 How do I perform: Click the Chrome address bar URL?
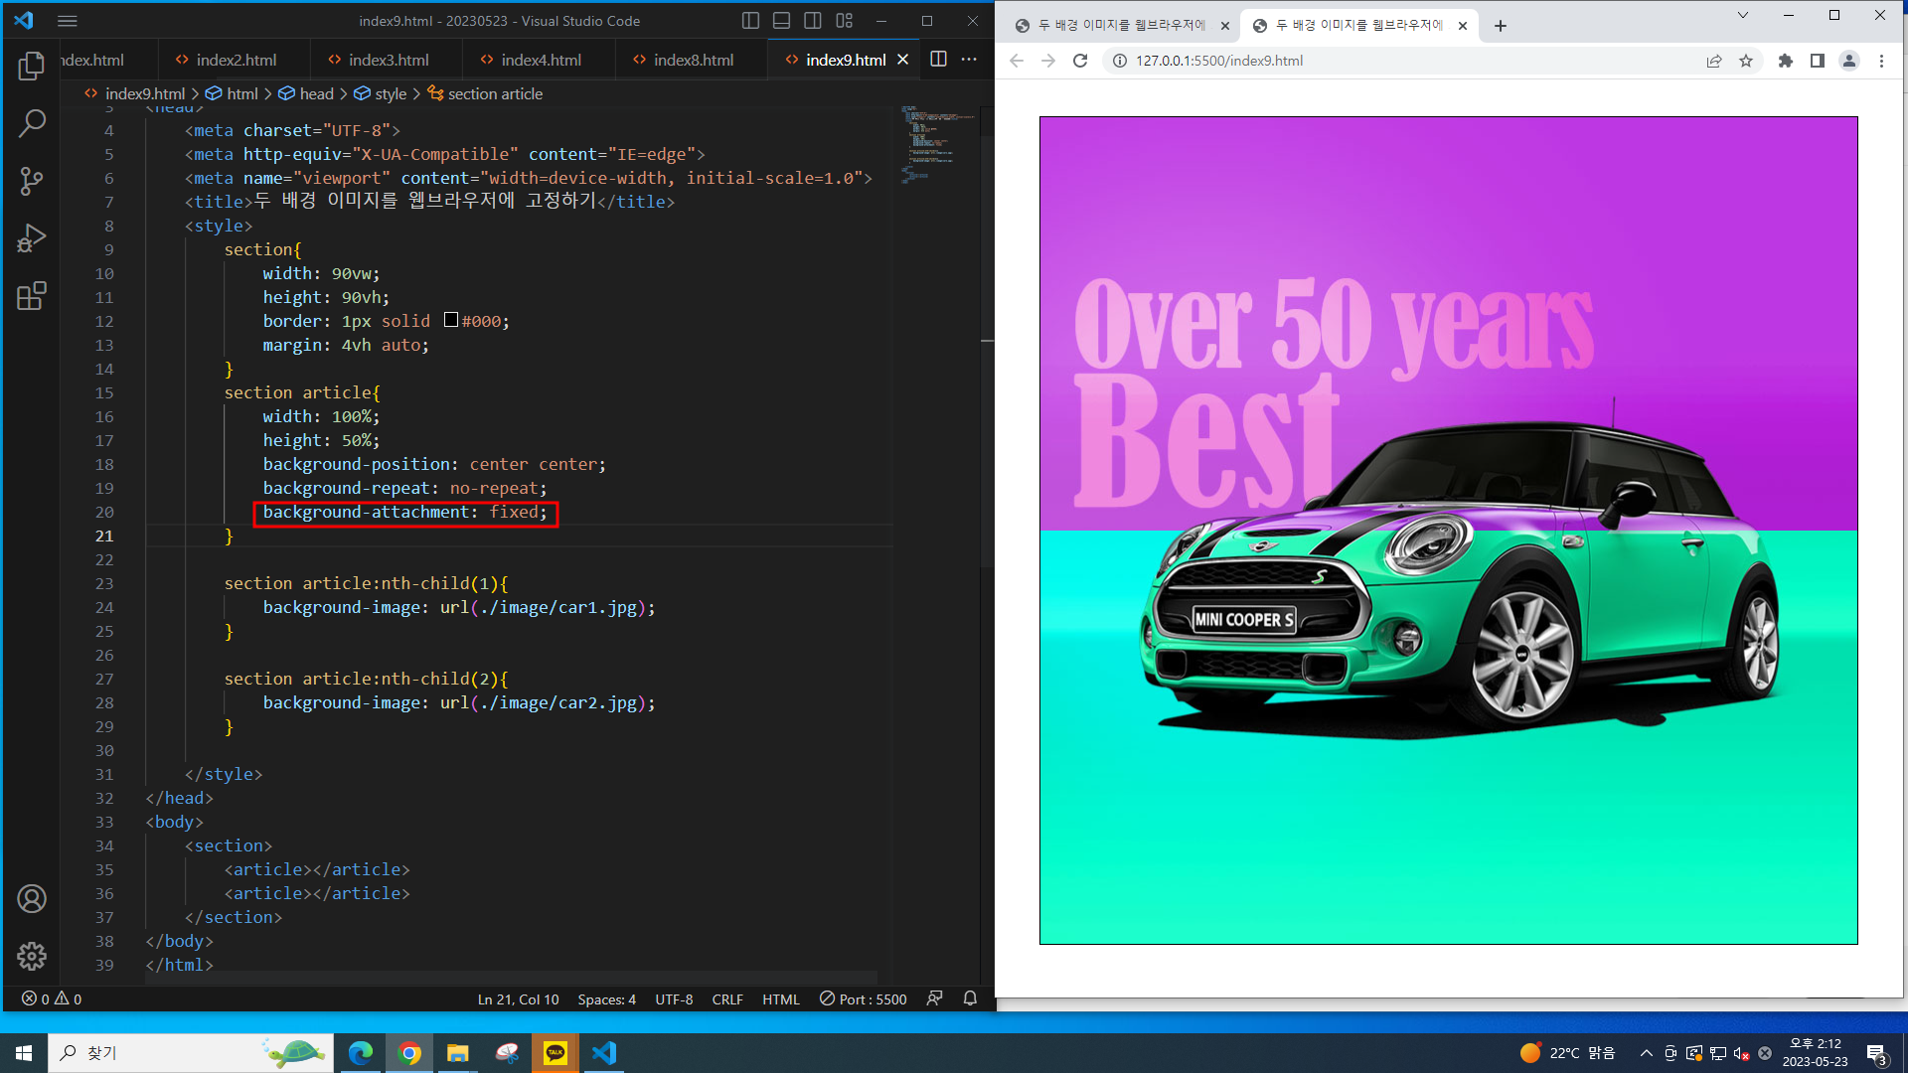1219,61
